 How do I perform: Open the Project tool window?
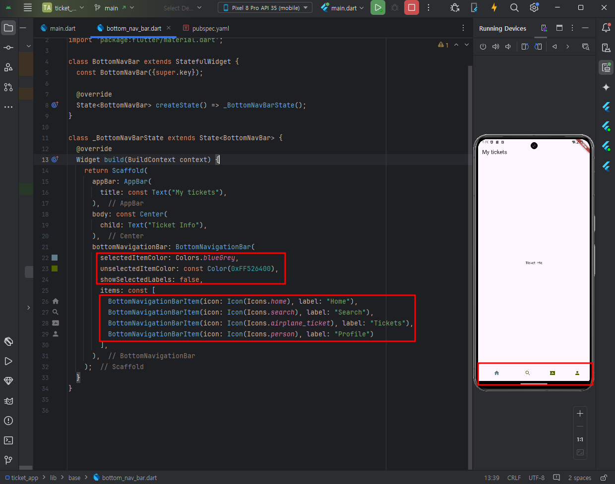[x=8, y=28]
